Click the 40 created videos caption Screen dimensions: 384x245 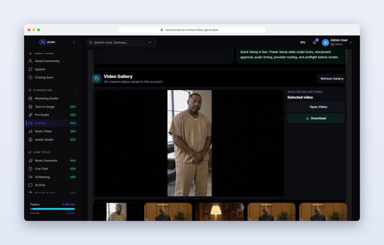(x=133, y=82)
